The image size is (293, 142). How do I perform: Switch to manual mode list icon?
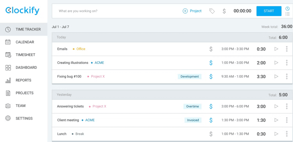point(288,14)
